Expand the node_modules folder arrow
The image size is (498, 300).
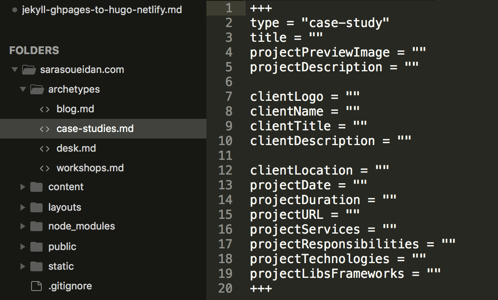click(23, 226)
